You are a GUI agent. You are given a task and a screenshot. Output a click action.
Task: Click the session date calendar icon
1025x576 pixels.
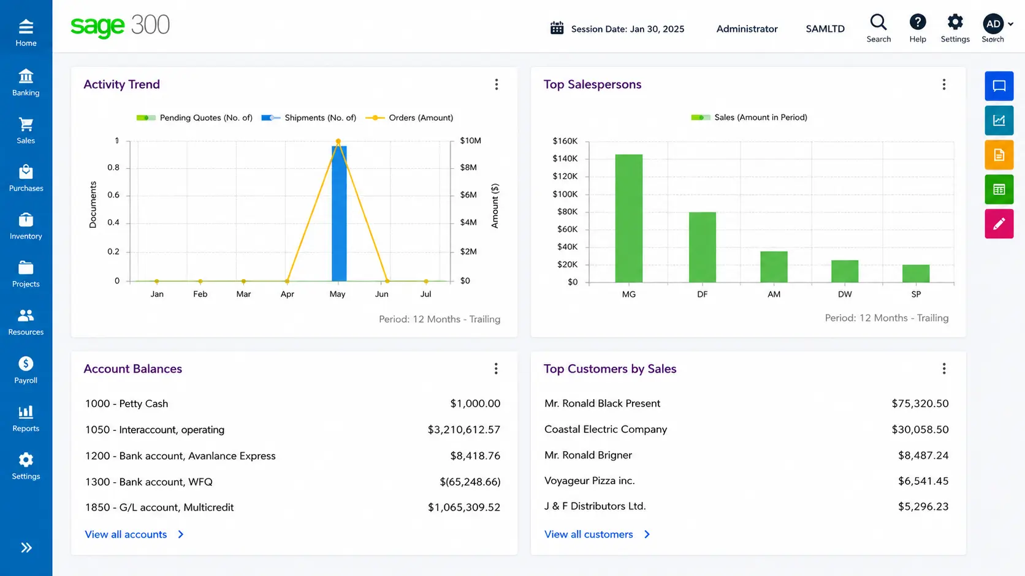point(557,28)
